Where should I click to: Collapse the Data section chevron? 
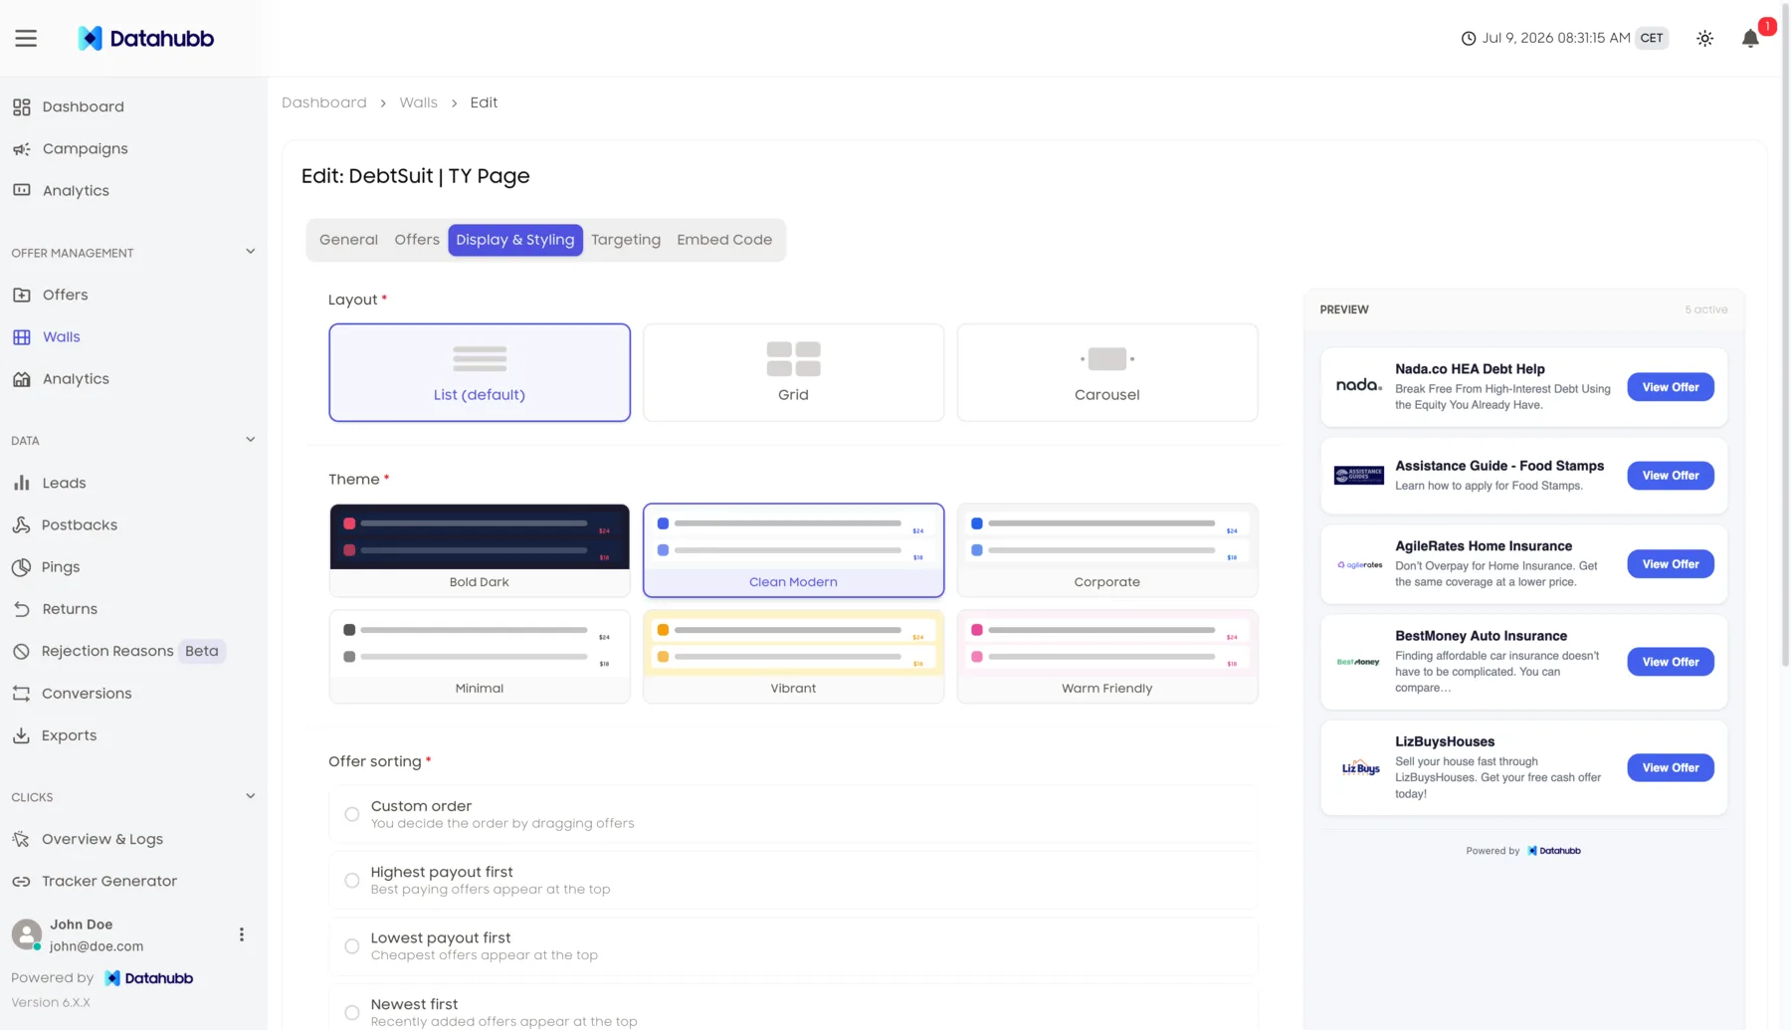click(251, 440)
